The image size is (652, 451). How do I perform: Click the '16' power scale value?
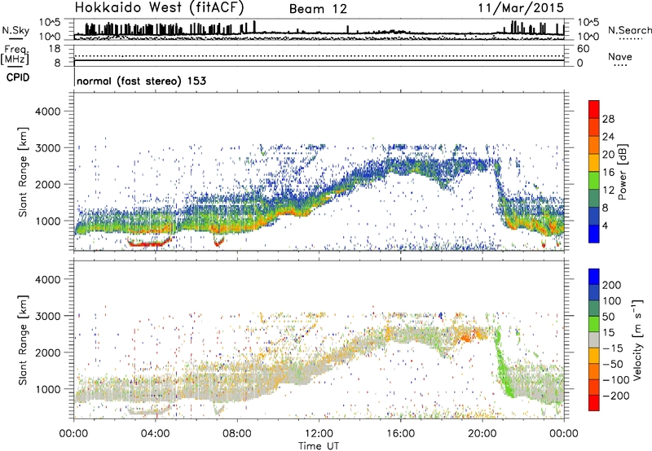[x=608, y=173]
